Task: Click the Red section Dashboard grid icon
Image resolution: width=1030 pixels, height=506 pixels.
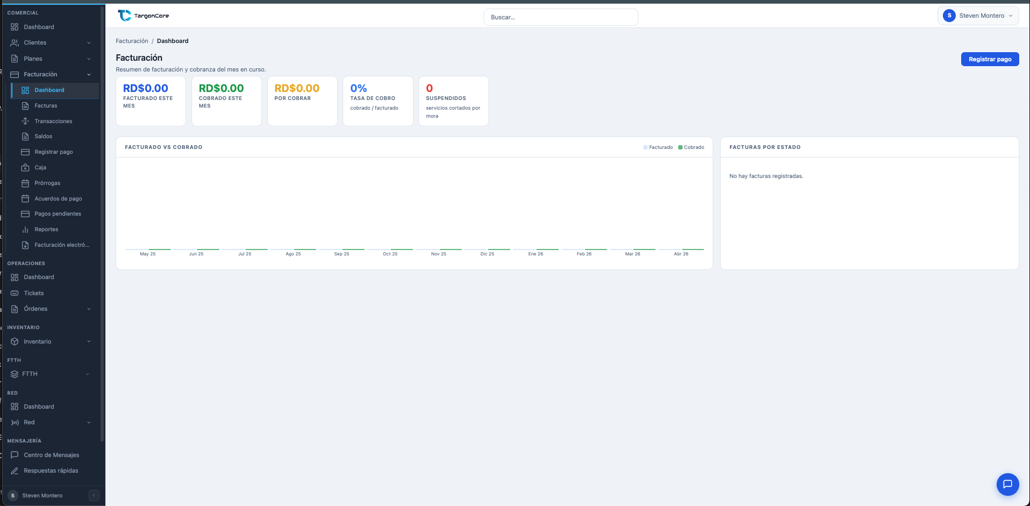Action: click(15, 407)
